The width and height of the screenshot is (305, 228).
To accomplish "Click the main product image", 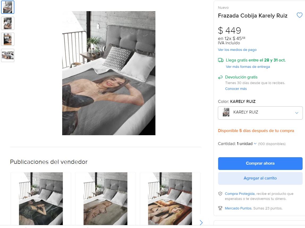I will point(109,73).
